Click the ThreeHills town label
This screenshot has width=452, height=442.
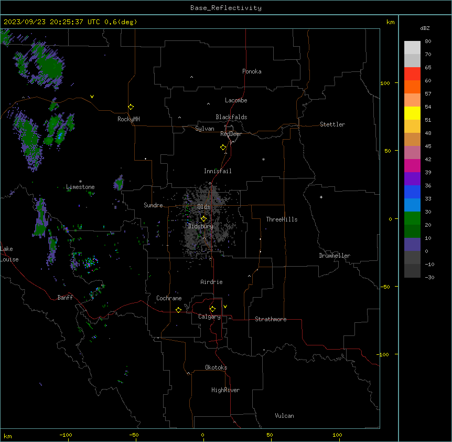pos(282,219)
